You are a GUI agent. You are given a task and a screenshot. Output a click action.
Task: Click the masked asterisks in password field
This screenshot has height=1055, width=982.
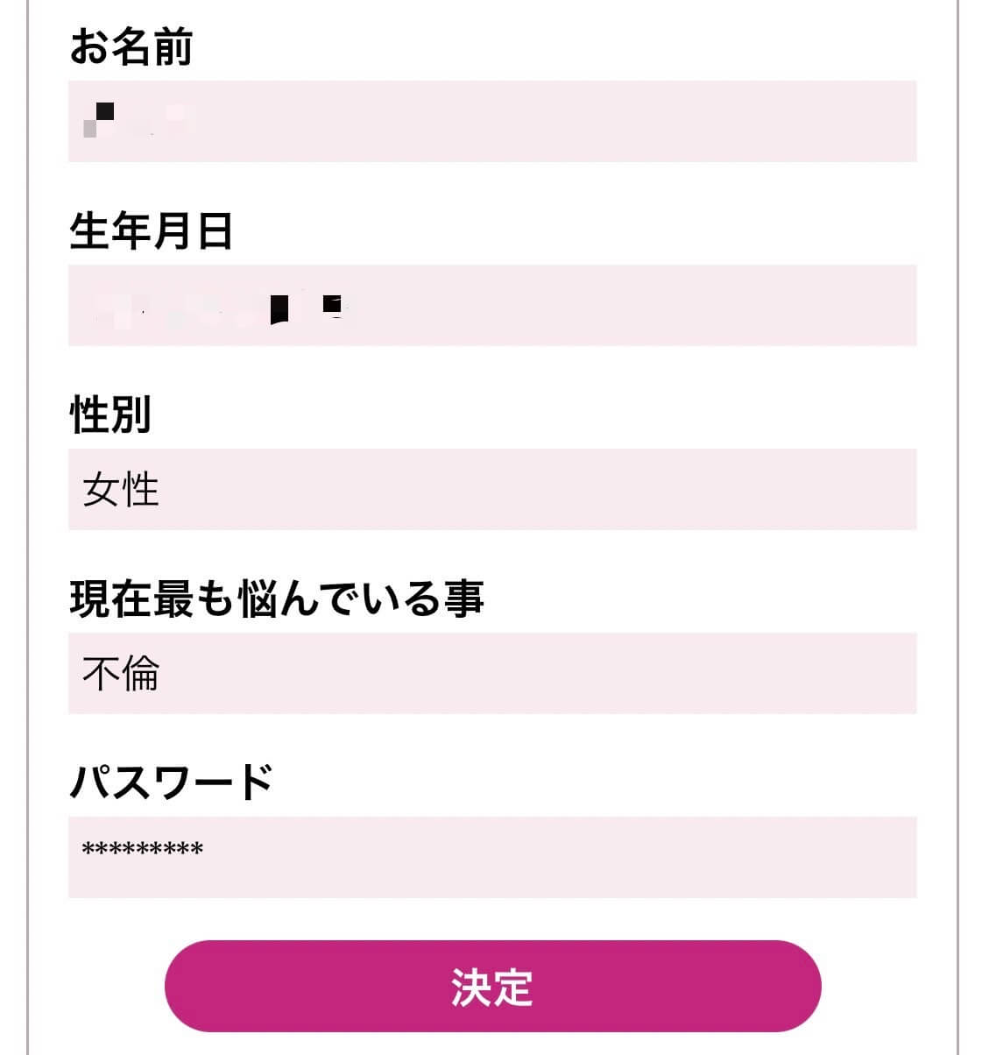tap(142, 849)
